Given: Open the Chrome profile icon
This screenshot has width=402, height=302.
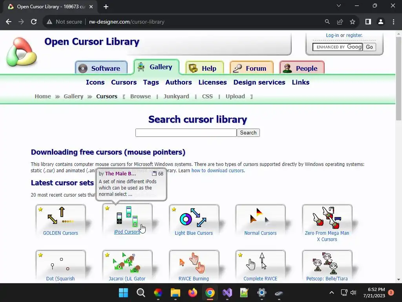Looking at the screenshot, I should point(381,22).
